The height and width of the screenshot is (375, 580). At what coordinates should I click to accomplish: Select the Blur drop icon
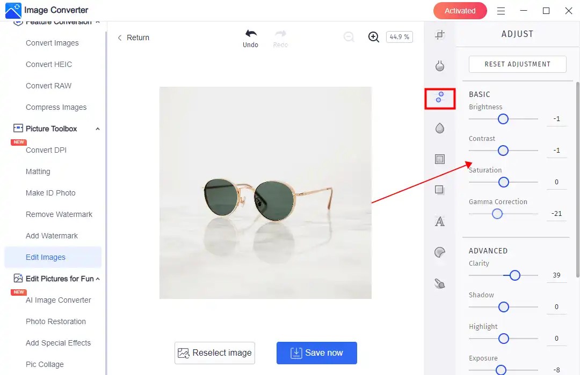[x=440, y=128]
